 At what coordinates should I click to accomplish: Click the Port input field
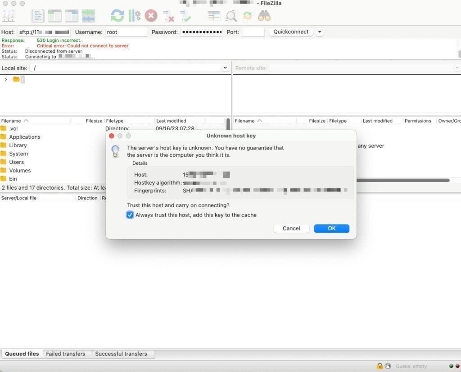point(253,32)
